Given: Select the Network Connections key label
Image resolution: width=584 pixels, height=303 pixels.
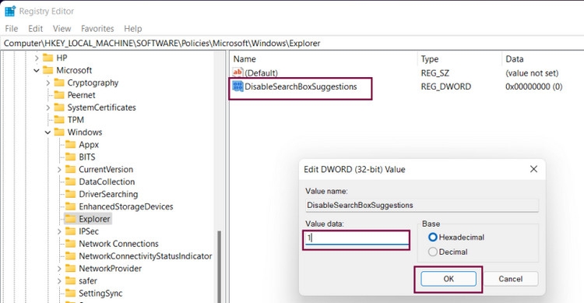Looking at the screenshot, I should (118, 243).
